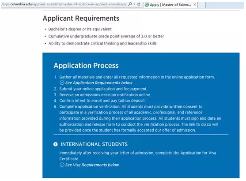The image size is (246, 181).
Task: Open a new tab with blank tab button
Action: tap(201, 5)
